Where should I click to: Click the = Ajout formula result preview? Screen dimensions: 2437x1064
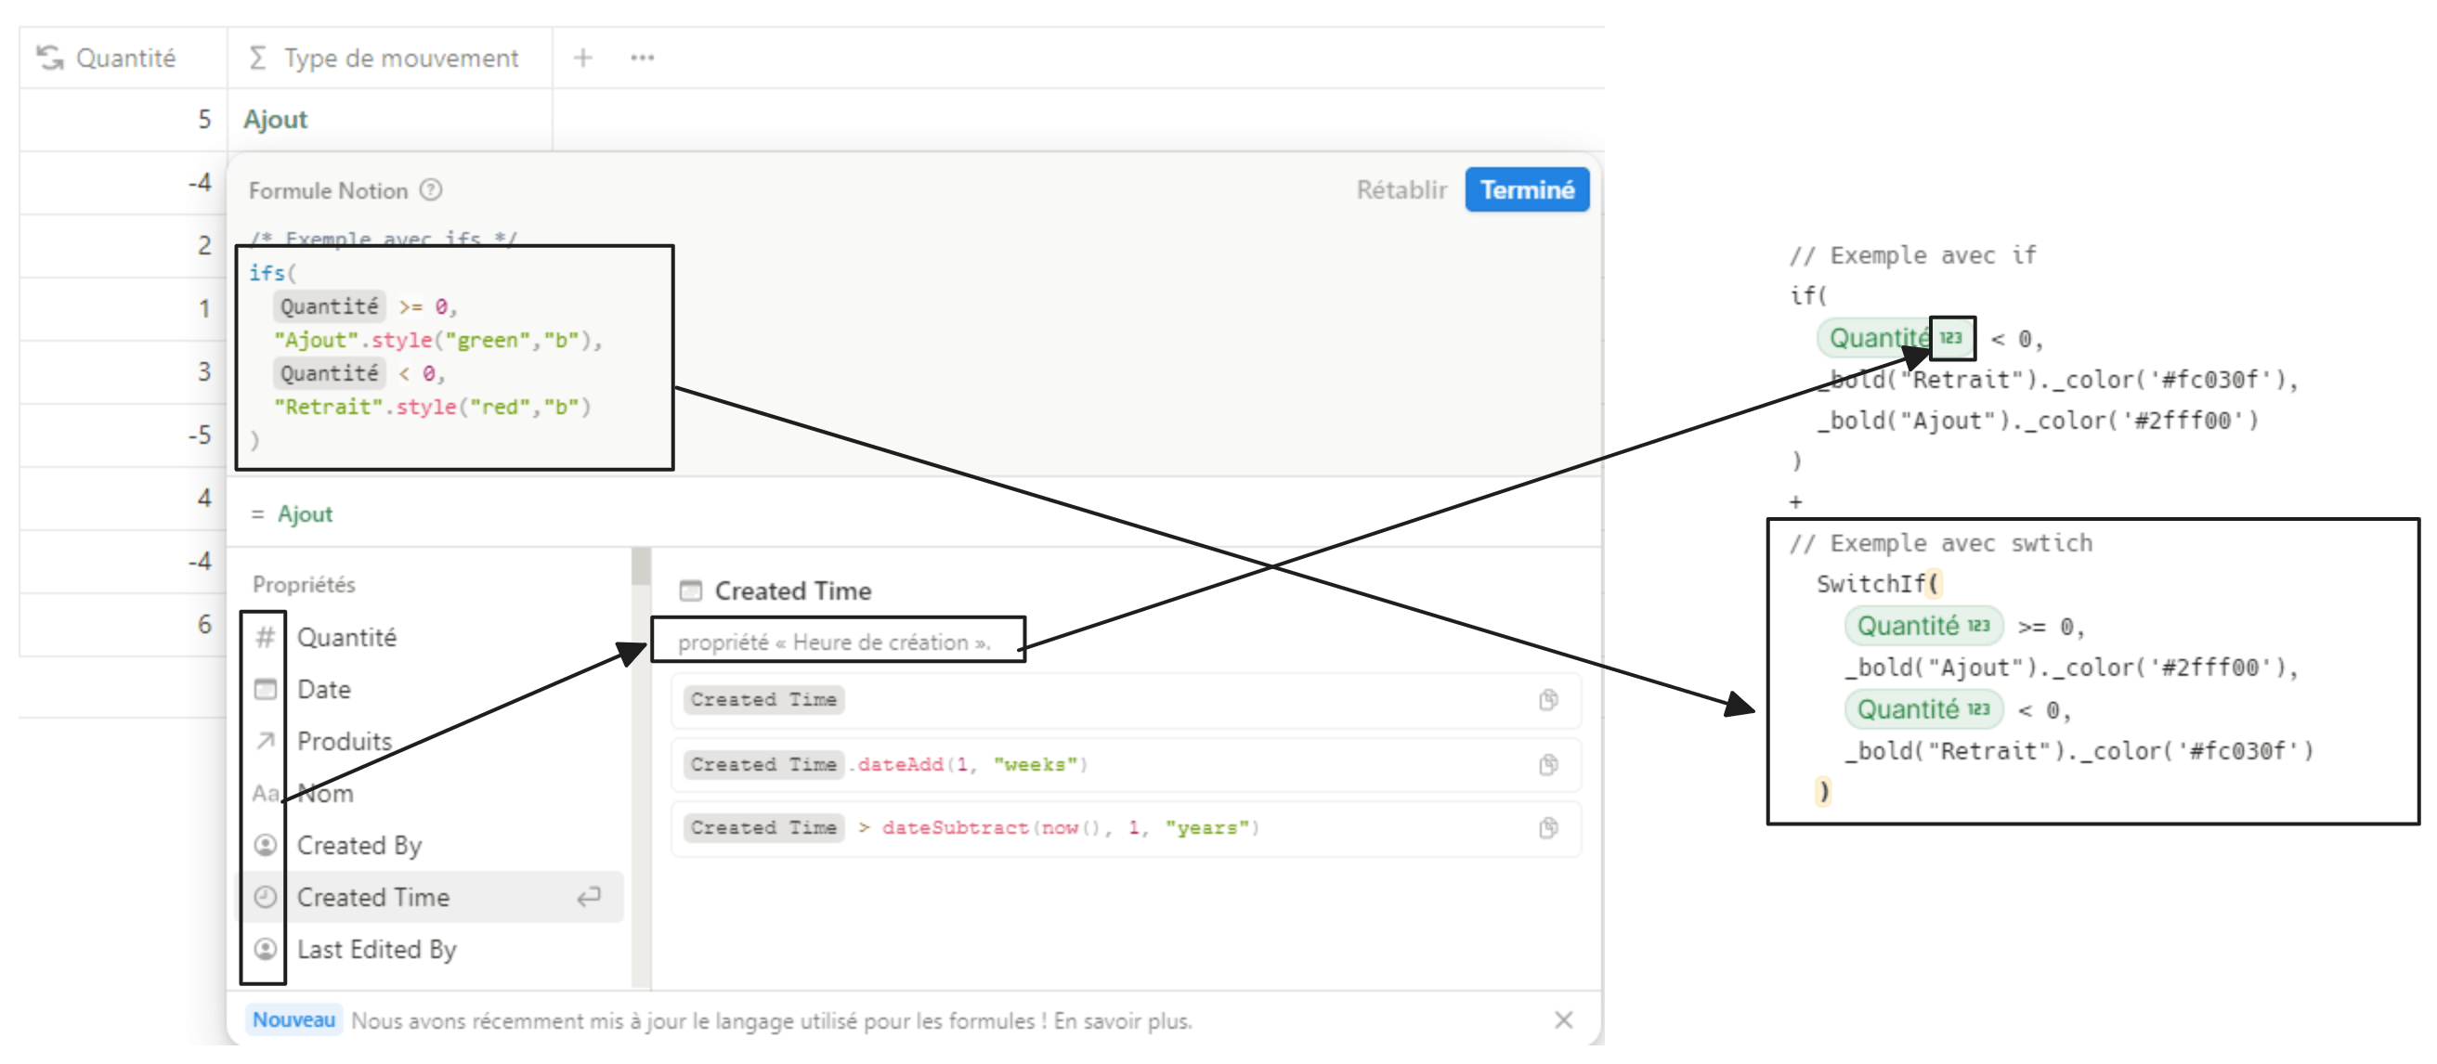coord(292,514)
